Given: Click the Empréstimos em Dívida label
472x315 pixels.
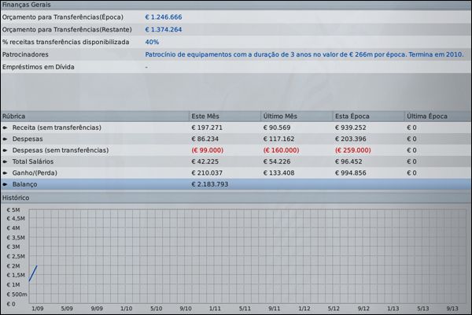Looking at the screenshot, I should pyautogui.click(x=39, y=67).
